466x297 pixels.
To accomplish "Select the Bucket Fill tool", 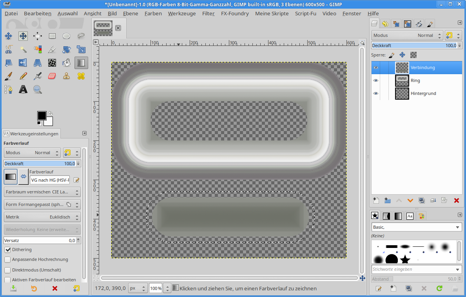I will pyautogui.click(x=67, y=63).
